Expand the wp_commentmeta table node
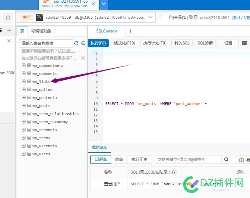The image size is (250, 198). tap(24, 66)
